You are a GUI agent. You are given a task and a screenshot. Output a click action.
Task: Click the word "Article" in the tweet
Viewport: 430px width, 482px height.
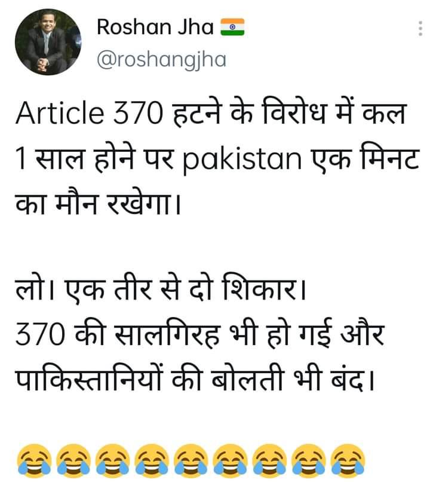point(60,113)
